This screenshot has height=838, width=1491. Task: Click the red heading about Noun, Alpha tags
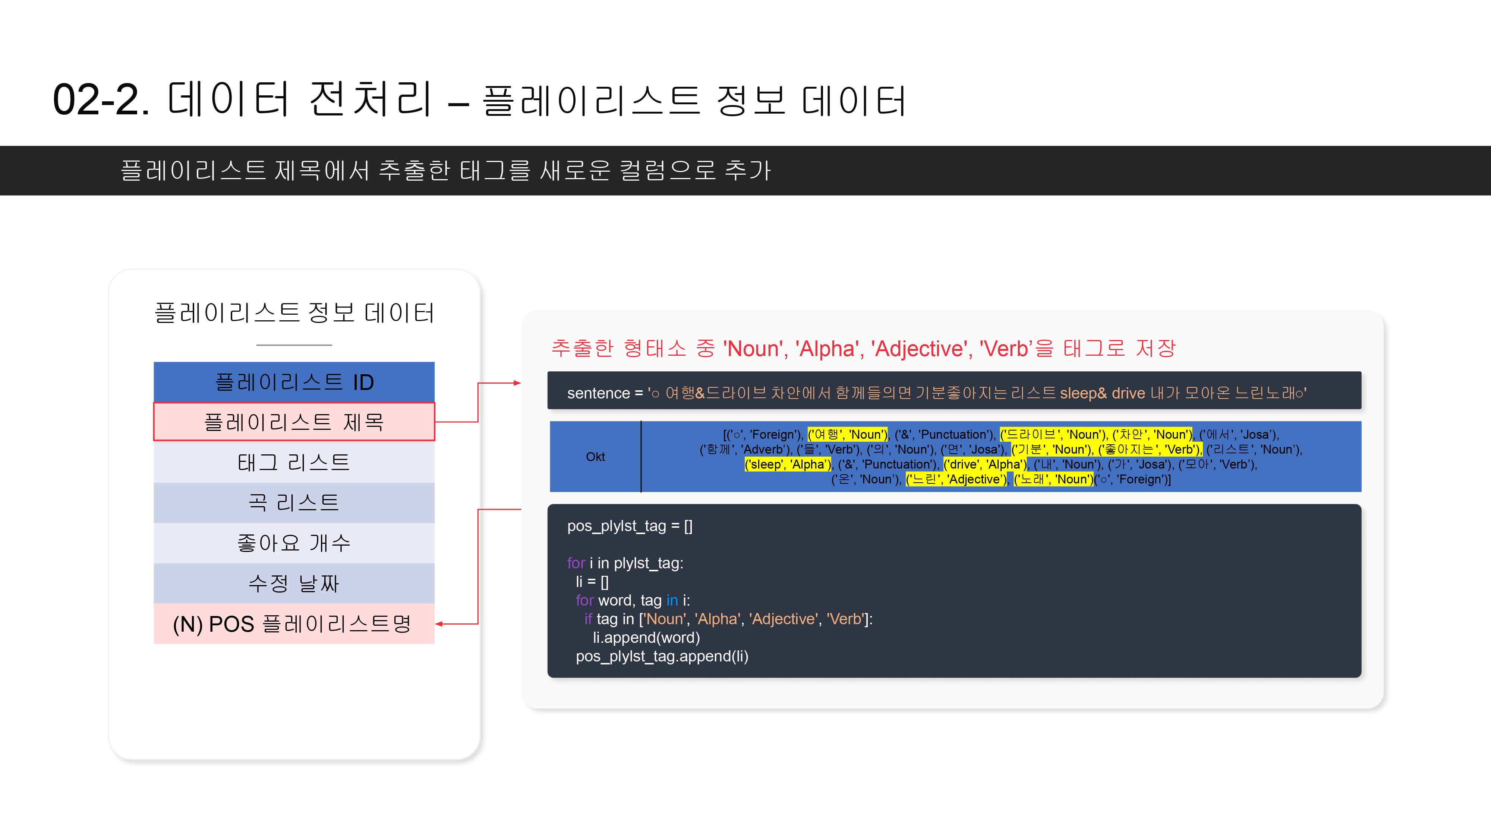[x=863, y=348]
